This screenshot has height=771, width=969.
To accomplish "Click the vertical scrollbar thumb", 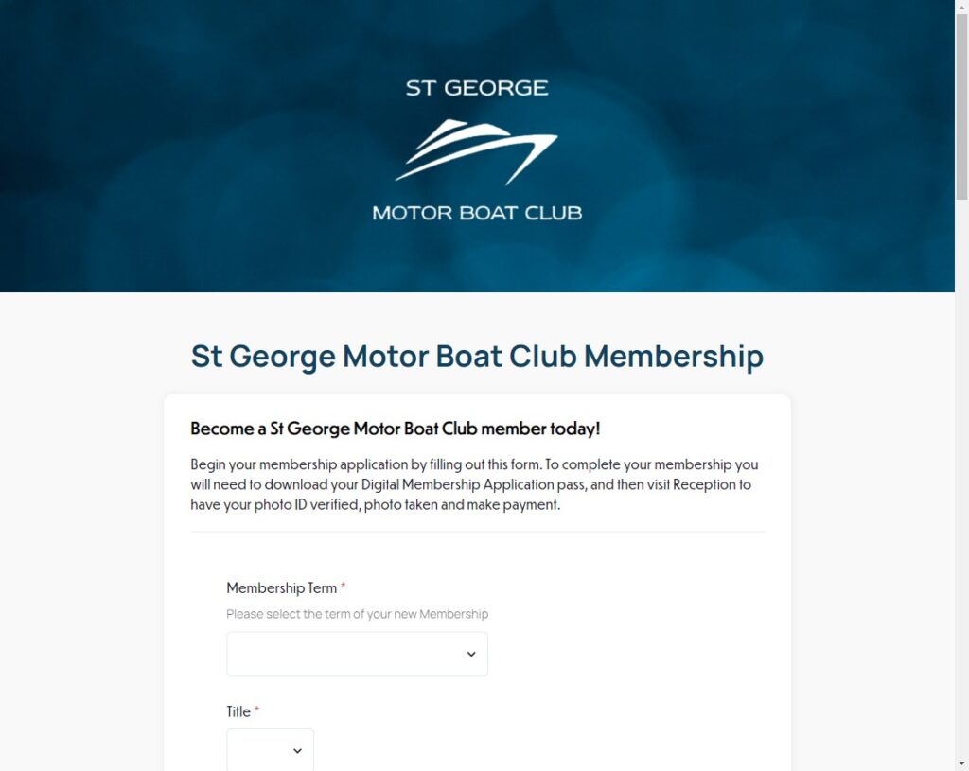I will pos(961,106).
